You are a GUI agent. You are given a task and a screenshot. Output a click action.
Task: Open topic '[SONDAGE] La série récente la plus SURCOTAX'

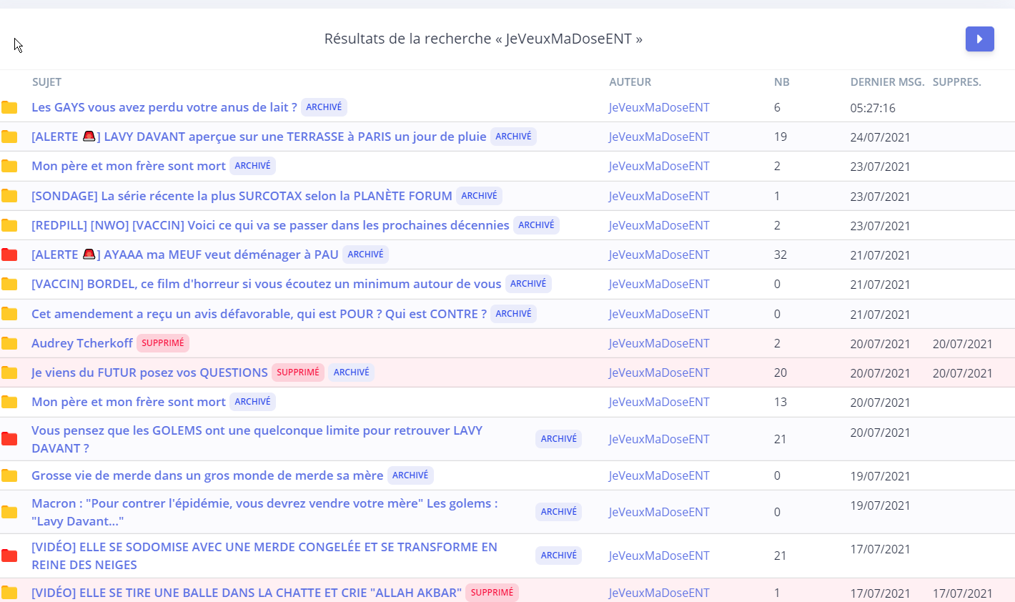242,196
